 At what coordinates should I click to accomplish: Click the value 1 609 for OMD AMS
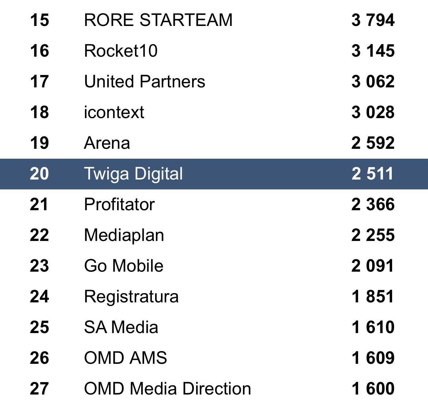pos(373,358)
